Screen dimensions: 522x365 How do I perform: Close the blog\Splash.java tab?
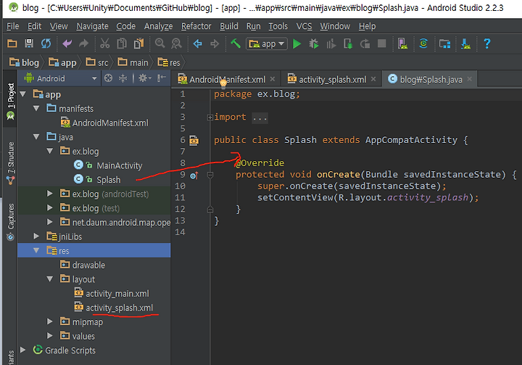(469, 79)
